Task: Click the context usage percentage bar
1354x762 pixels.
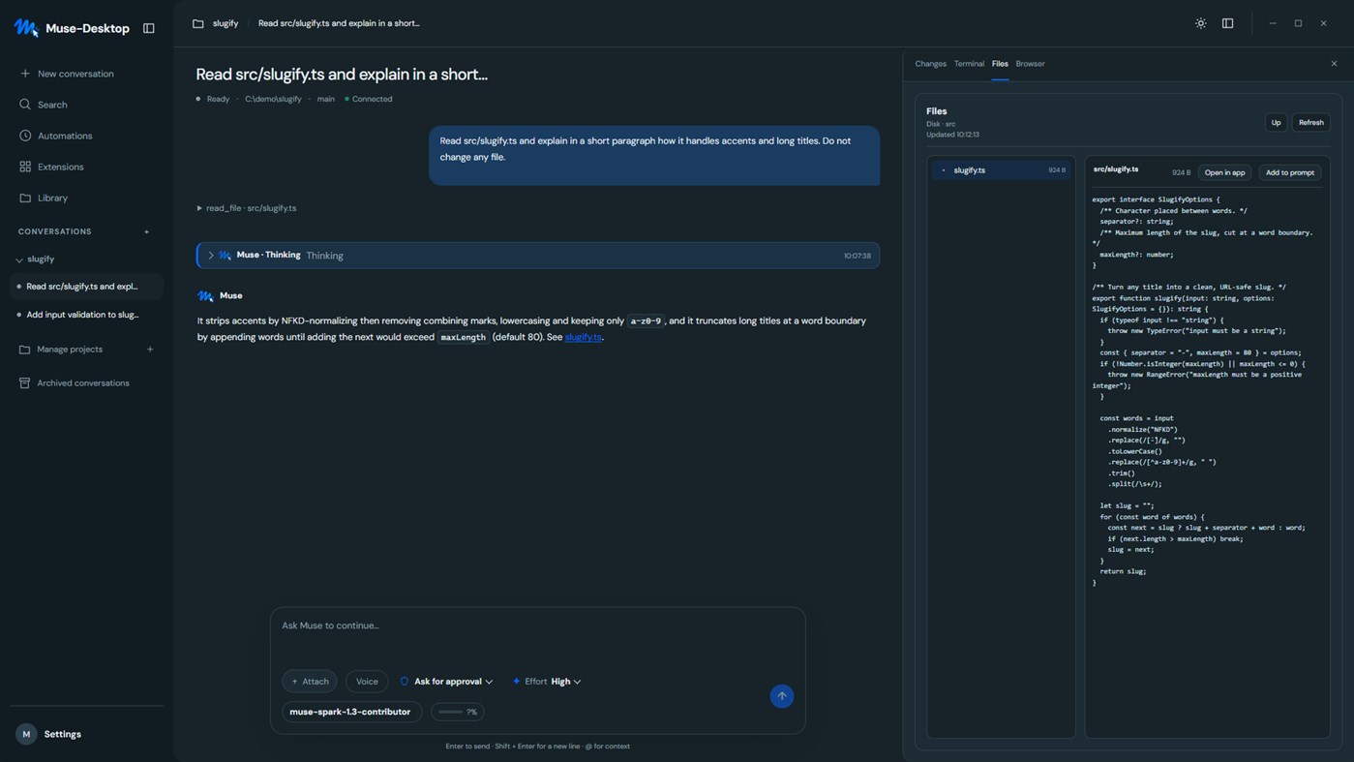Action: click(458, 712)
